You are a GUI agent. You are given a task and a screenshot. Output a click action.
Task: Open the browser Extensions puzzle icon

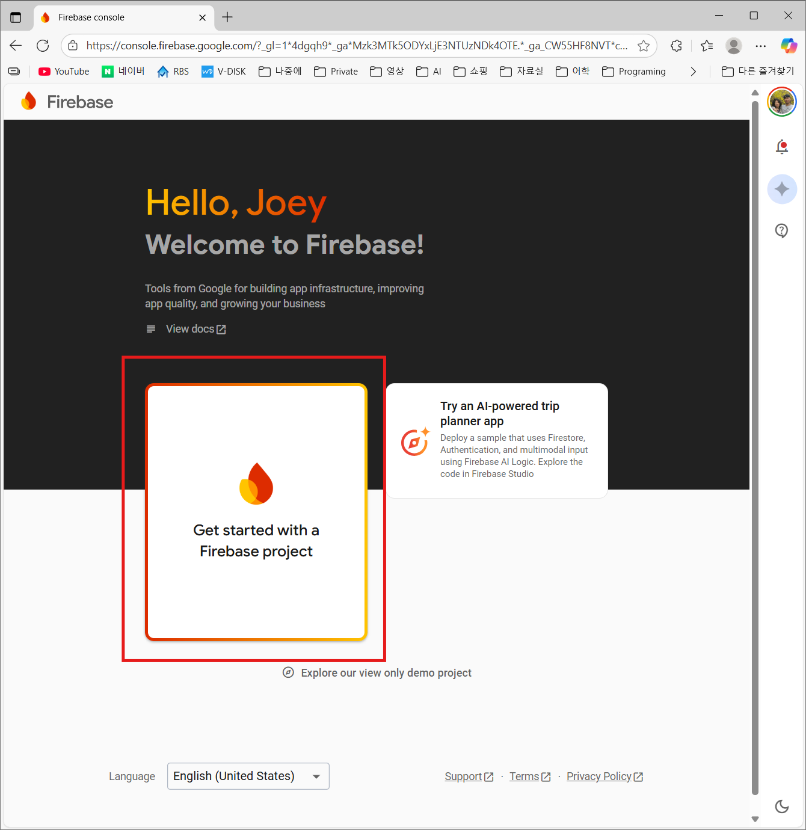tap(677, 46)
